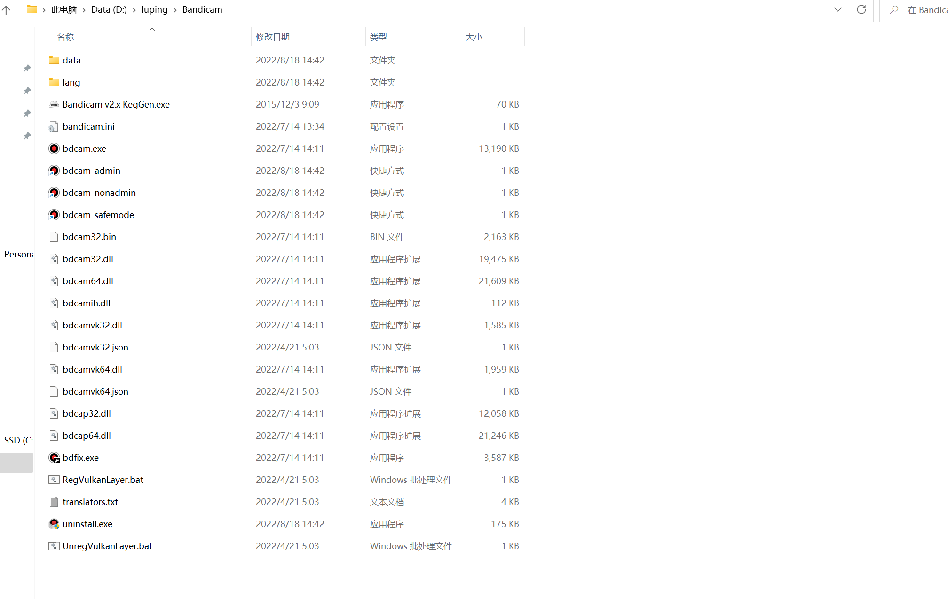The image size is (948, 599).
Task: Click the bdcam_nonadmin shortcut icon
Action: point(54,193)
